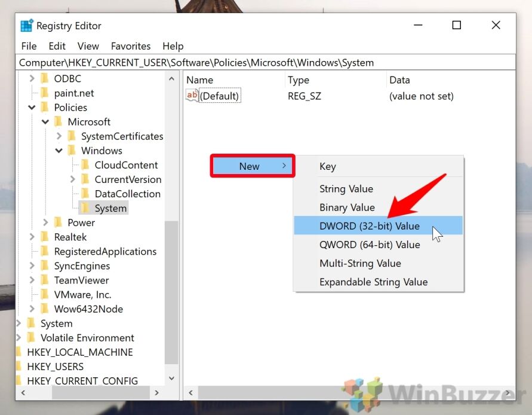This screenshot has width=532, height=415.
Task: Click tree pane scroll right arrow
Action: coord(157,392)
